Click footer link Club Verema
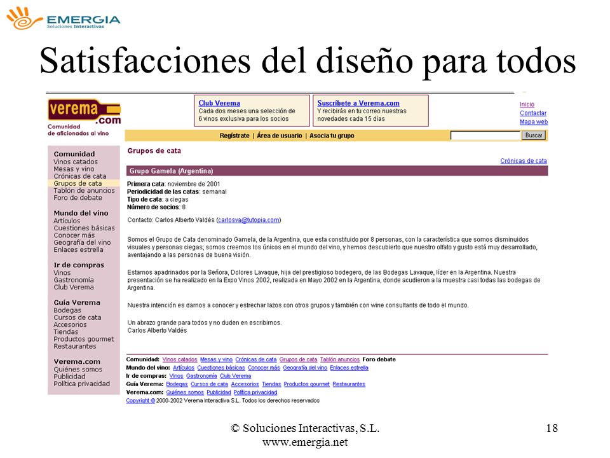The height and width of the screenshot is (458, 610). [235, 376]
